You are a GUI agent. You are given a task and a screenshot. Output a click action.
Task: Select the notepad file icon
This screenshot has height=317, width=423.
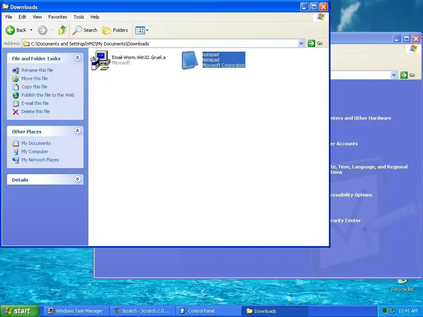pos(190,60)
